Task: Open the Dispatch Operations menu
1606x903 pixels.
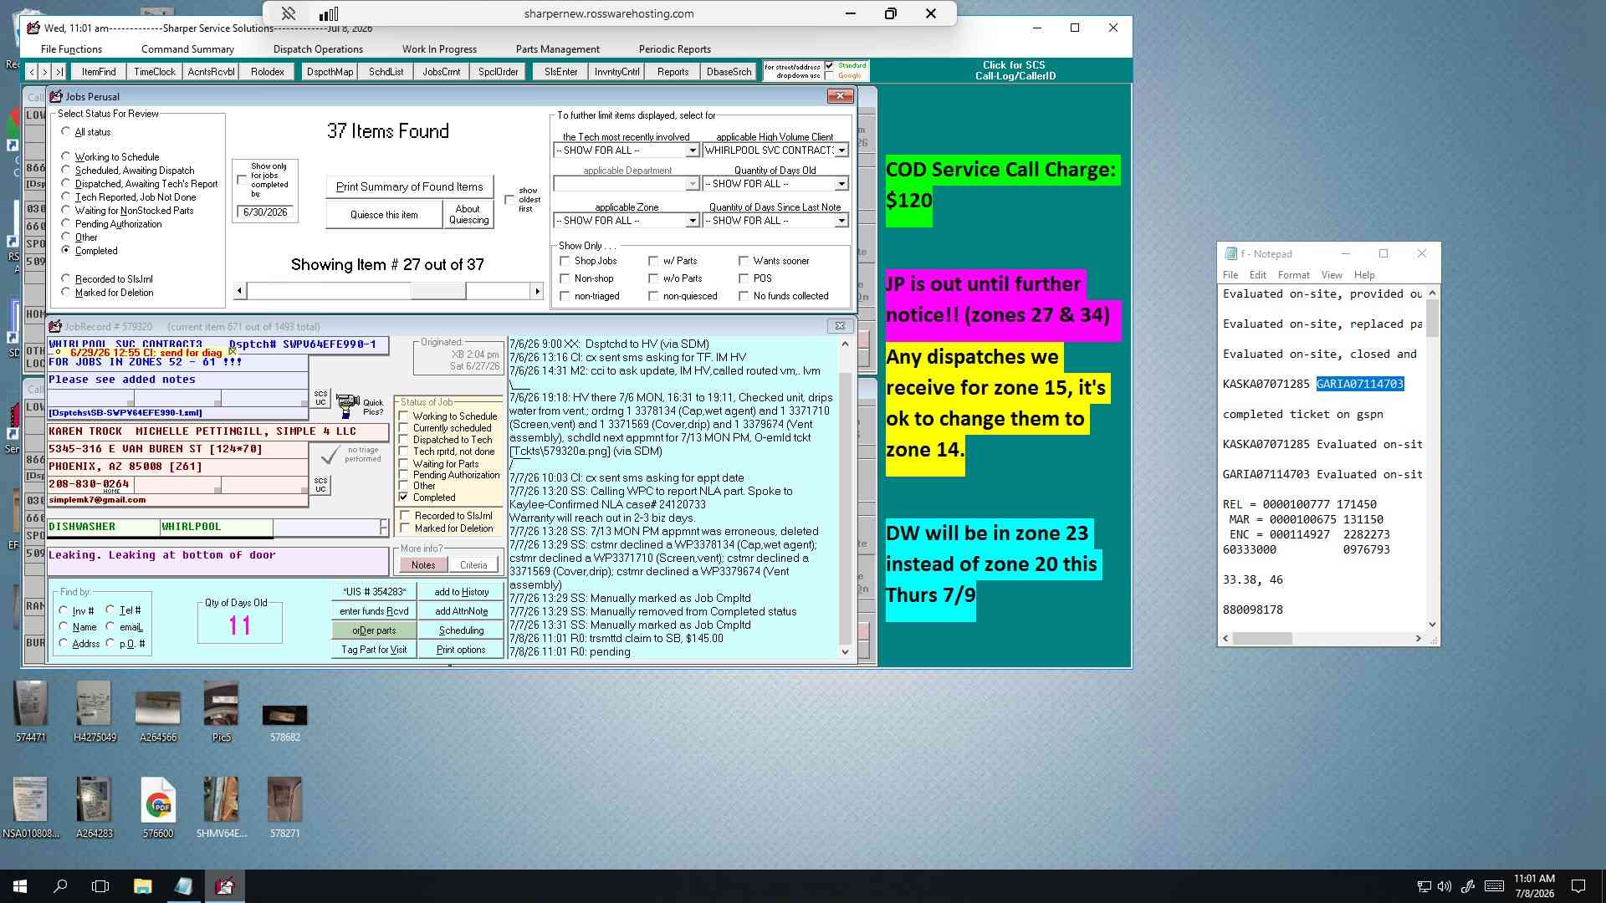Action: point(318,49)
